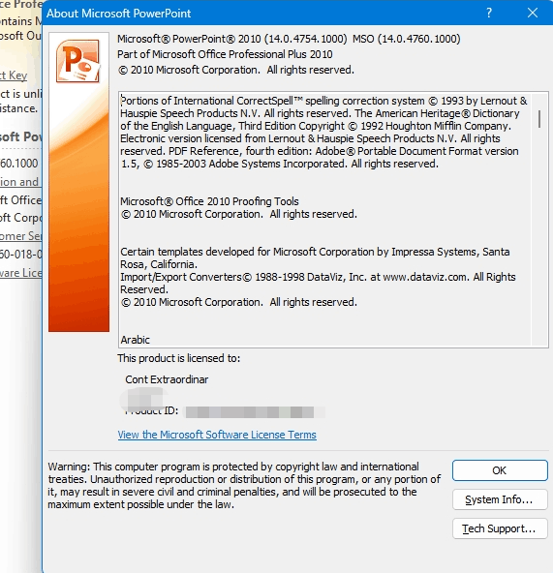The image size is (553, 573).
Task: Click 'This product is licensed to:' label
Action: (x=179, y=358)
